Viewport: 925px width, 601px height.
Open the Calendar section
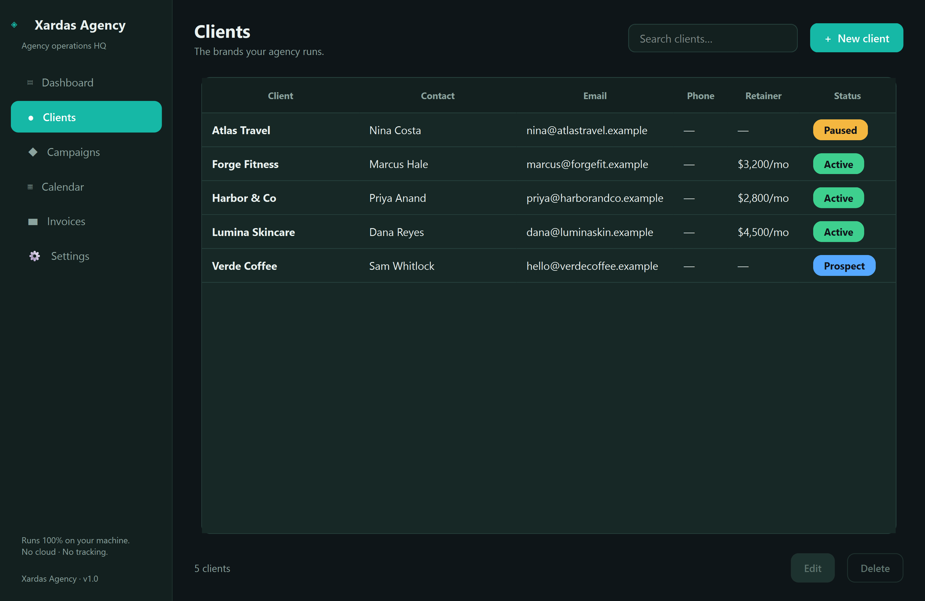pyautogui.click(x=86, y=187)
